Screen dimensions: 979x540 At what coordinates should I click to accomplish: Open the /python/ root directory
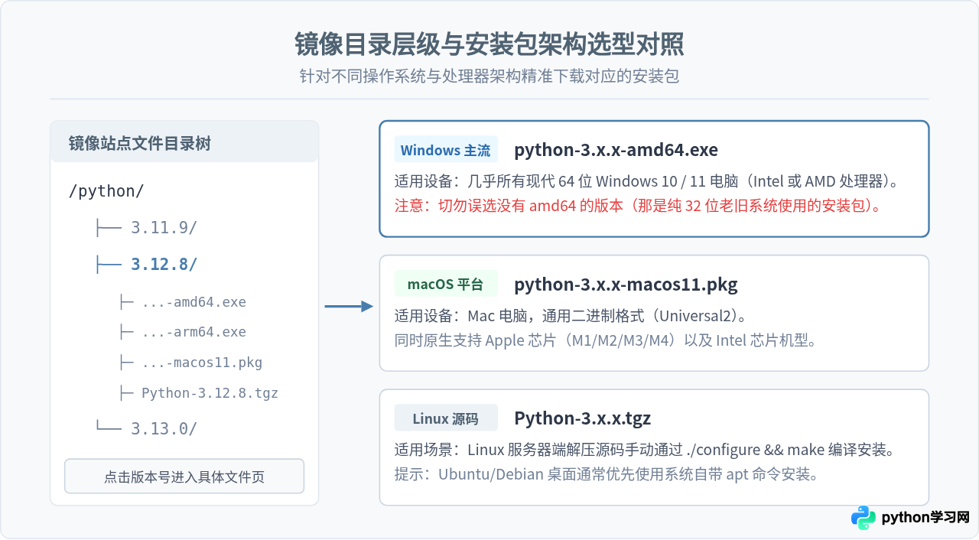click(106, 191)
